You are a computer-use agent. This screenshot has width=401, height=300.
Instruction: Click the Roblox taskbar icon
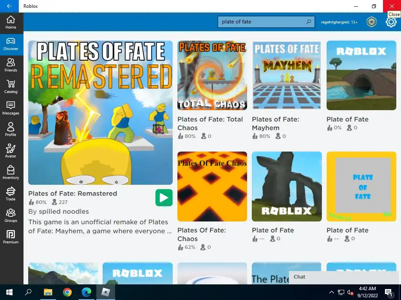106,292
